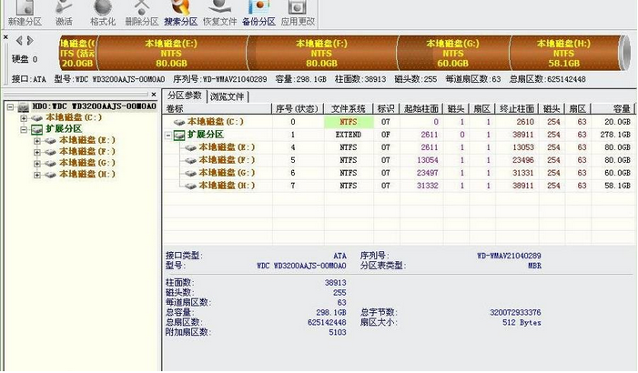Expand 本地磁盘(C:) in the tree
This screenshot has width=638, height=373.
click(24, 118)
